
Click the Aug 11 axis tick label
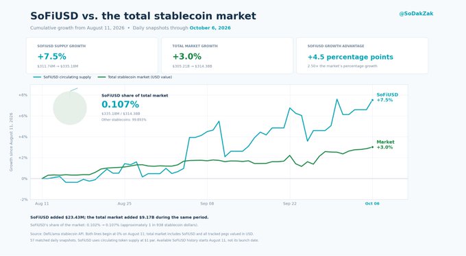42,203
